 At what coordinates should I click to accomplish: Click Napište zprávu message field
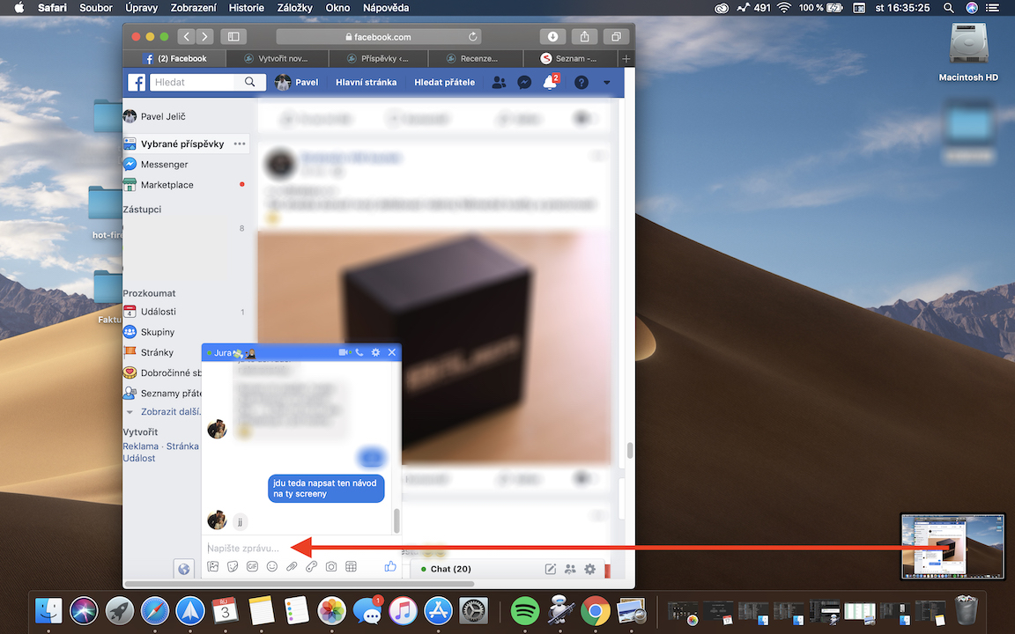click(x=300, y=548)
